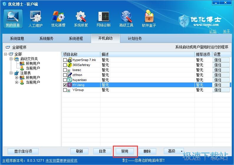Screen dimensions: 234x165
Task: Click the 注册表 registry cube icon
Action: click(x=17, y=73)
